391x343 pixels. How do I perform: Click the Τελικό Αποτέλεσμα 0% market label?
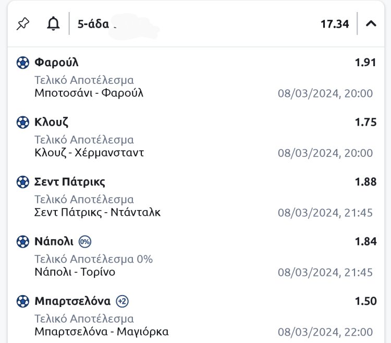click(93, 259)
